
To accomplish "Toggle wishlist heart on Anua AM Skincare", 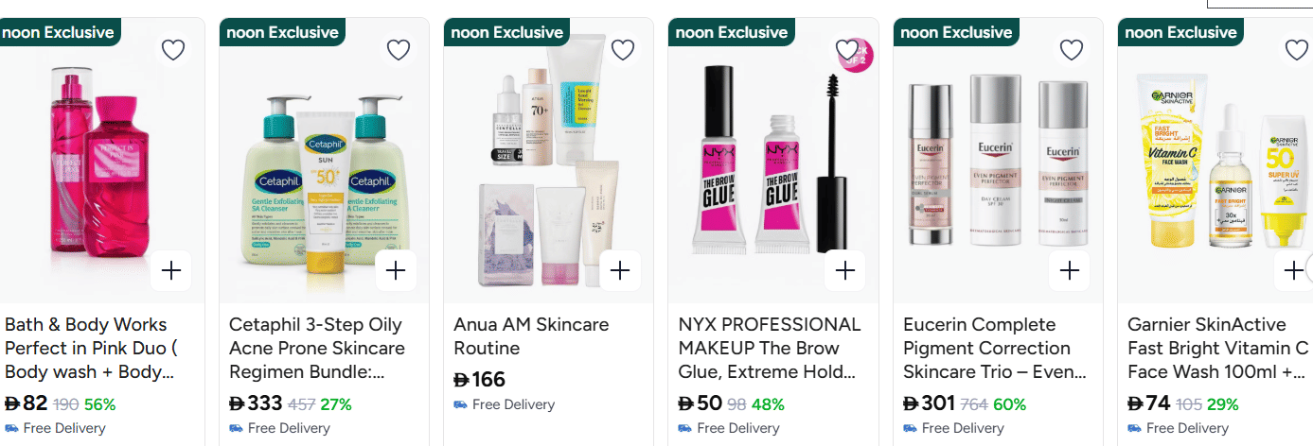I will [x=622, y=50].
